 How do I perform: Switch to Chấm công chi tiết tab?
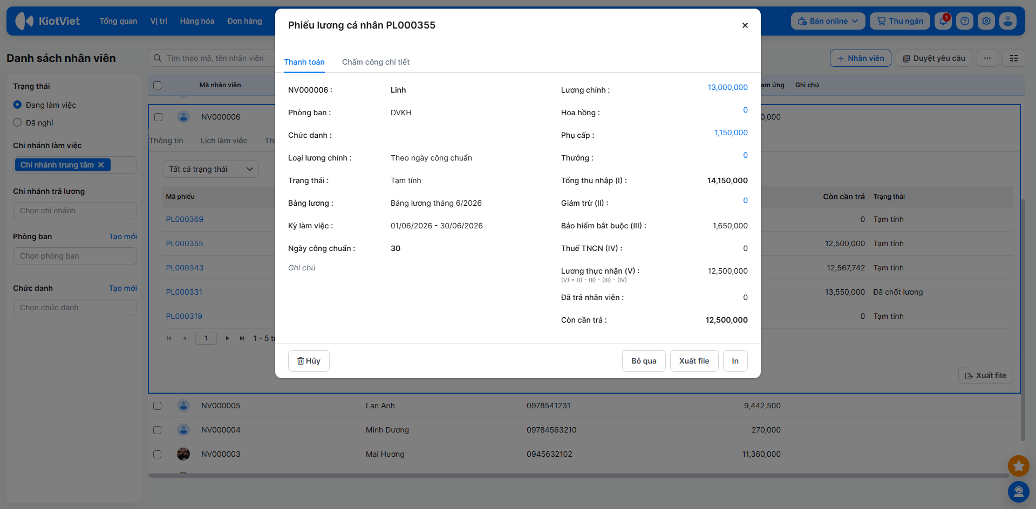coord(376,62)
